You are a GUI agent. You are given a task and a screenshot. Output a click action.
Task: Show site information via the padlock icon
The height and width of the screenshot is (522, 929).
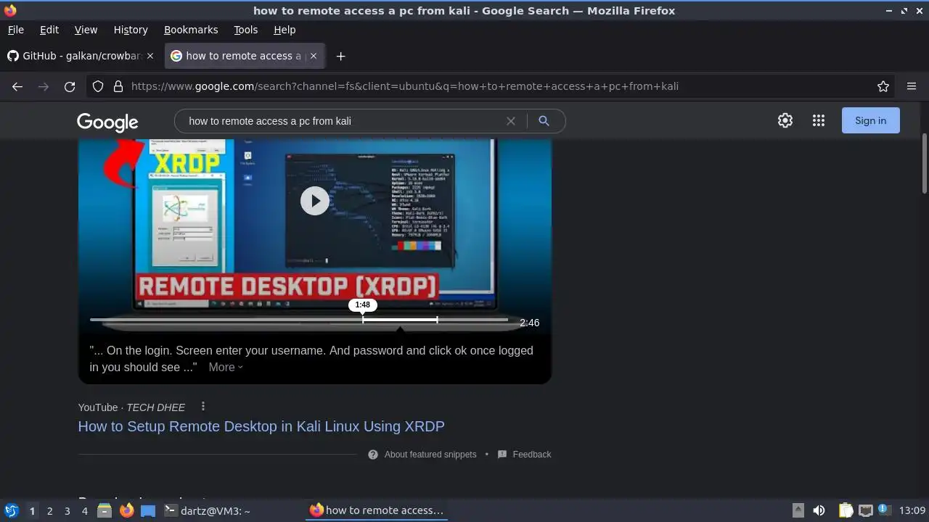click(118, 86)
